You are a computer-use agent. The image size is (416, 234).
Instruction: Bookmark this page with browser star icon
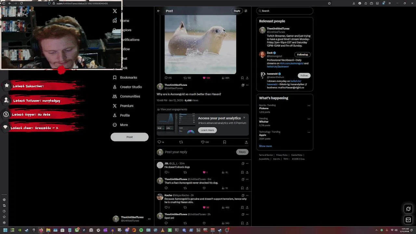point(329,3)
